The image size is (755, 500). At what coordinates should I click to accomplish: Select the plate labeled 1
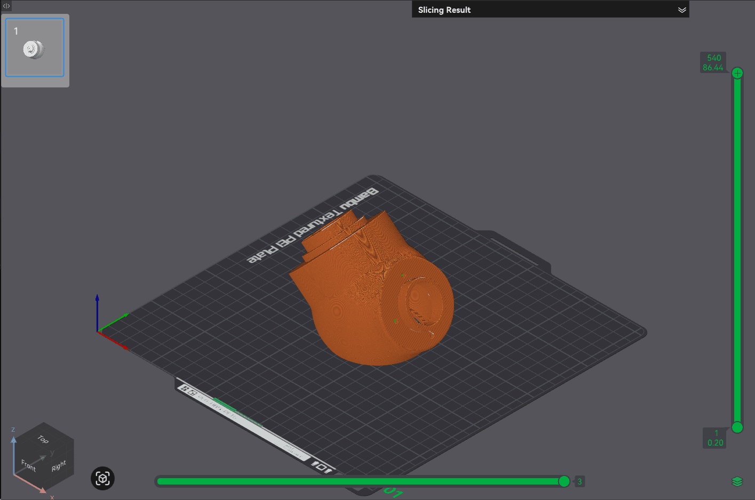point(34,49)
